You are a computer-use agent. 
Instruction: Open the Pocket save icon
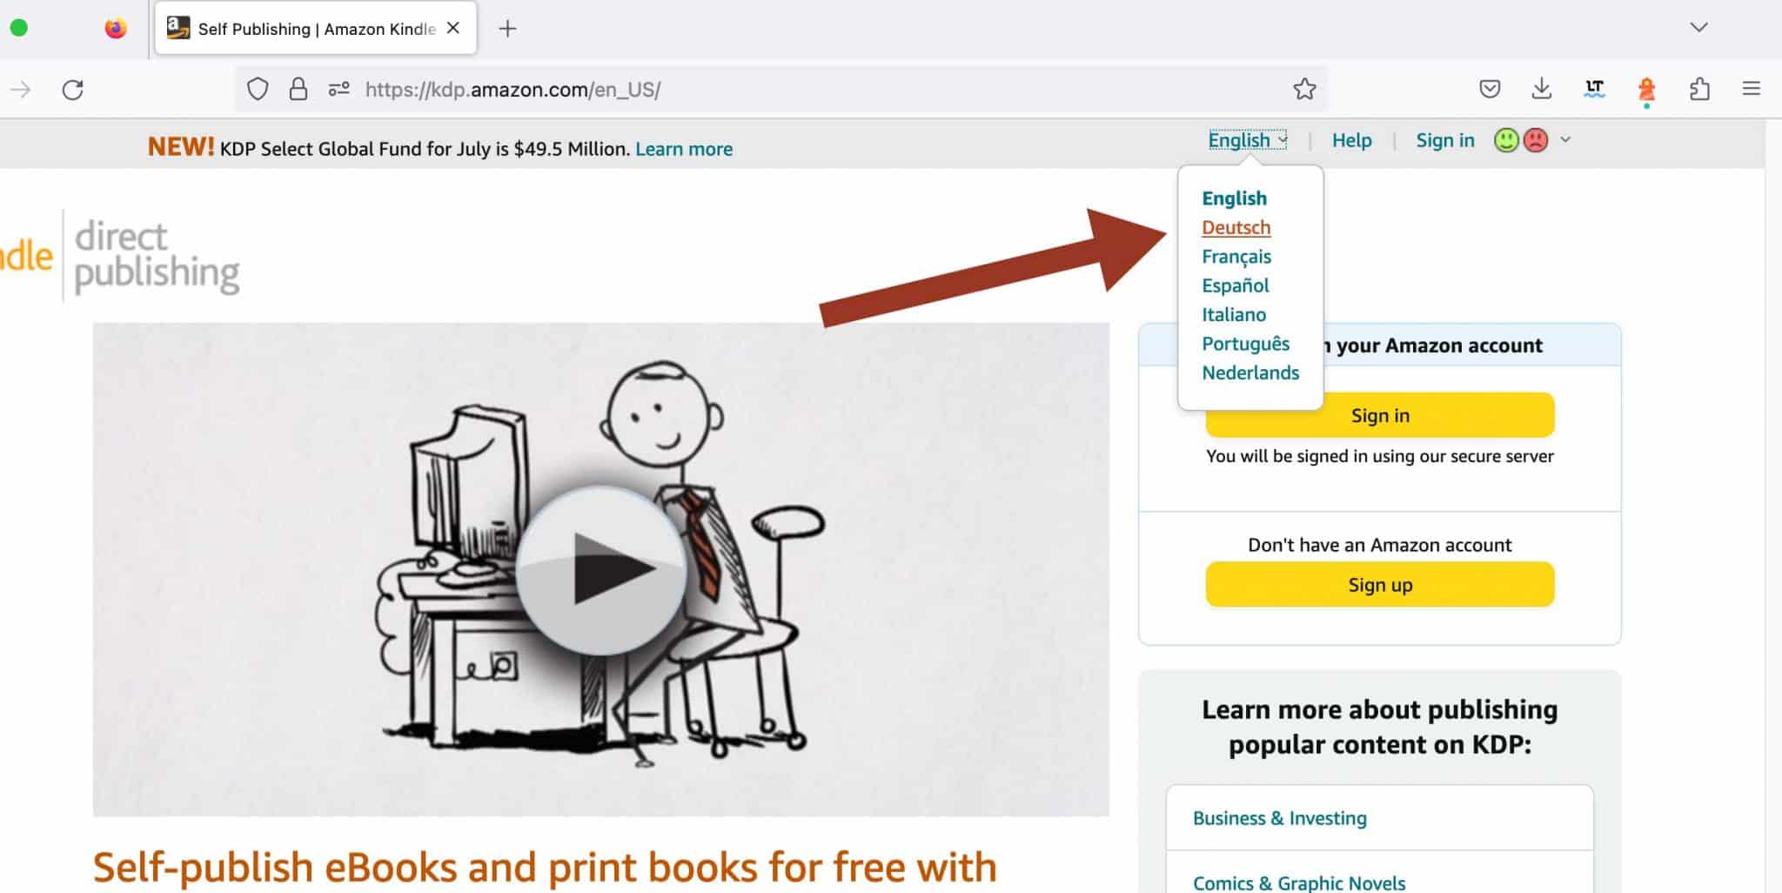(x=1490, y=89)
